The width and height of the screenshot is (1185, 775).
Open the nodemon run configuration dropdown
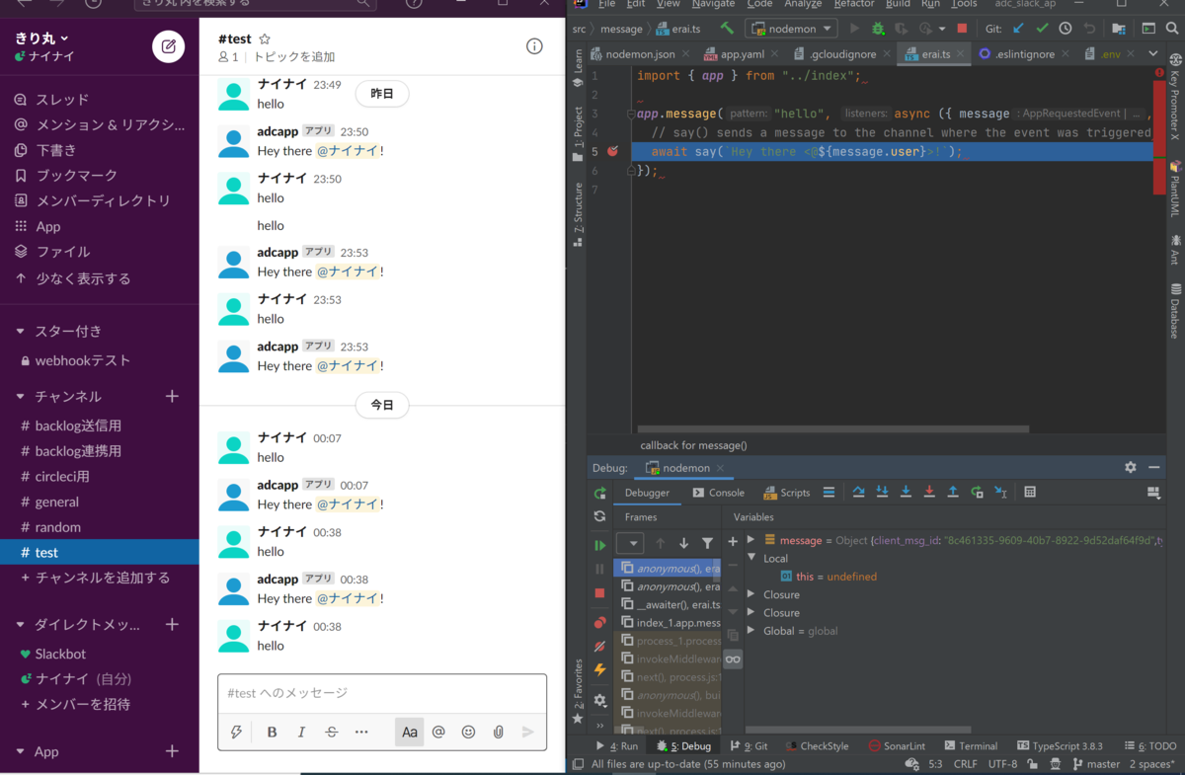(x=791, y=29)
